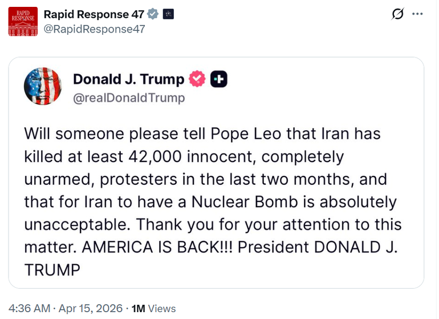Click the Rapid Response red logo avatar
Screen dimensions: 439x319
23,22
